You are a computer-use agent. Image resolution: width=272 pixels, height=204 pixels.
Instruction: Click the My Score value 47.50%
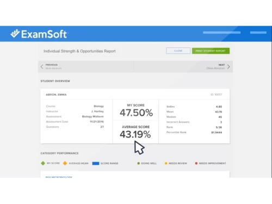pos(136,113)
